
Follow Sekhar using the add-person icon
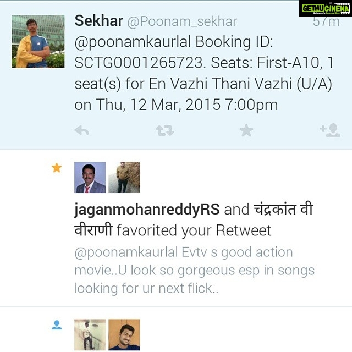(x=330, y=130)
